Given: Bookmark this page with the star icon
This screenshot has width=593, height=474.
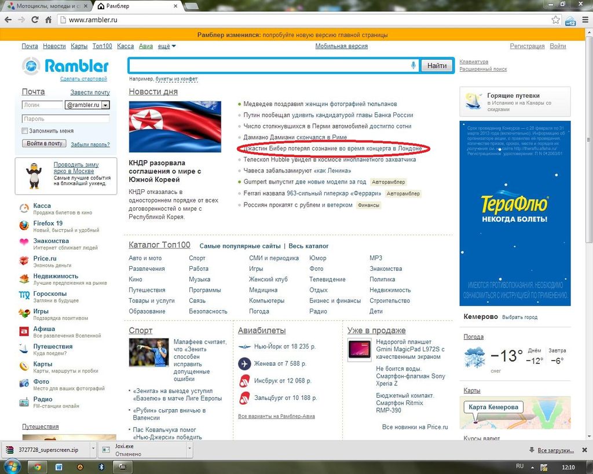Looking at the screenshot, I should pos(555,20).
